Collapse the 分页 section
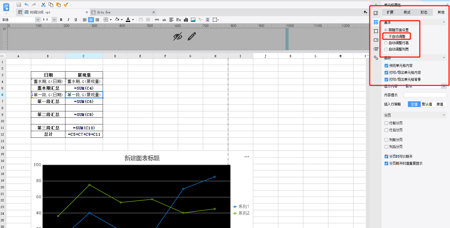The image size is (450, 228). [x=444, y=115]
